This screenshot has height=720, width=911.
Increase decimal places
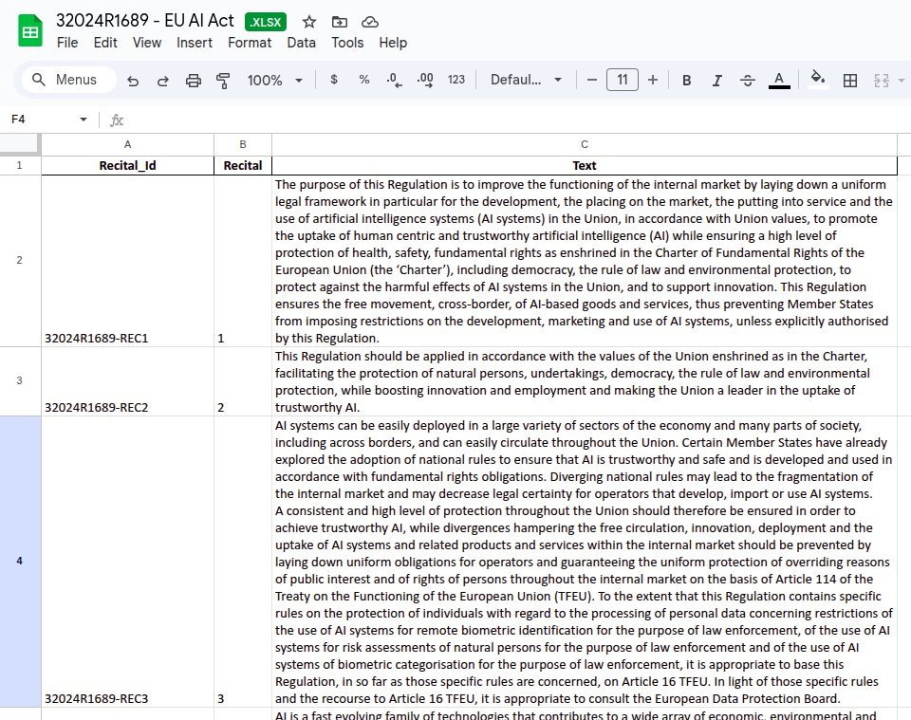pos(425,80)
